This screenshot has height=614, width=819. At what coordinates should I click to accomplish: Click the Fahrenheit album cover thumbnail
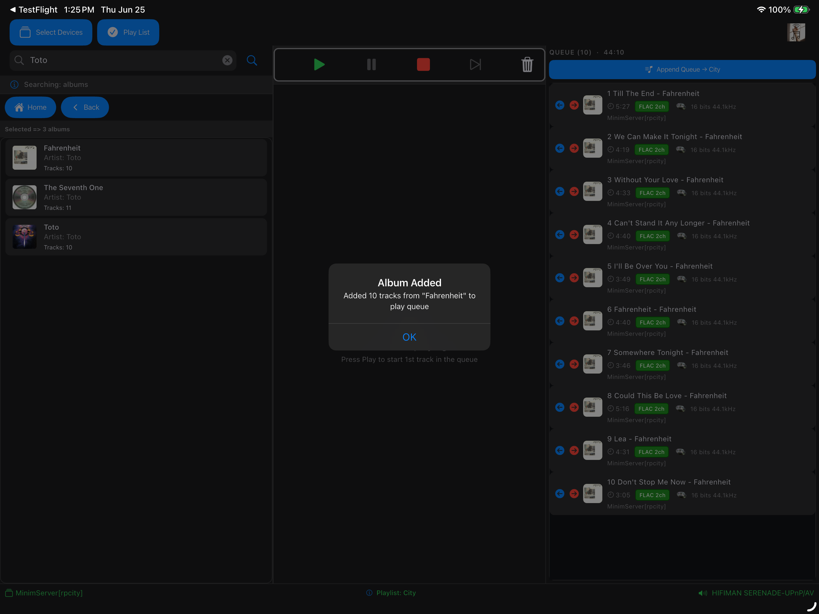(x=25, y=158)
